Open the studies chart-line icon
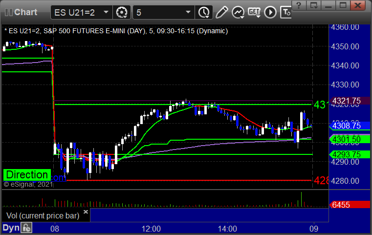The width and height of the screenshot is (372, 235). pos(238,12)
